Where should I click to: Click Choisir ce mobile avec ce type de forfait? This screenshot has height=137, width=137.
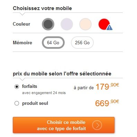[64, 125]
